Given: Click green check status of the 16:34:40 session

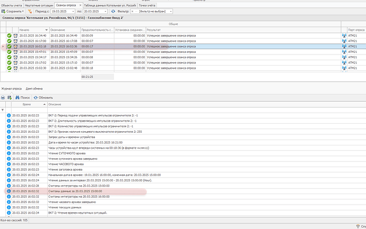Looking at the screenshot, I should pyautogui.click(x=9, y=35).
